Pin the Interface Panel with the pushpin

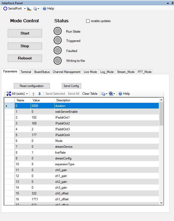pyautogui.click(x=172, y=3)
